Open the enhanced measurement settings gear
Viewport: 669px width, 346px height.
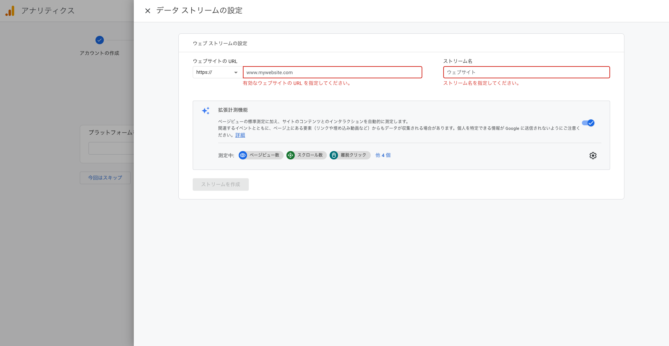[593, 156]
